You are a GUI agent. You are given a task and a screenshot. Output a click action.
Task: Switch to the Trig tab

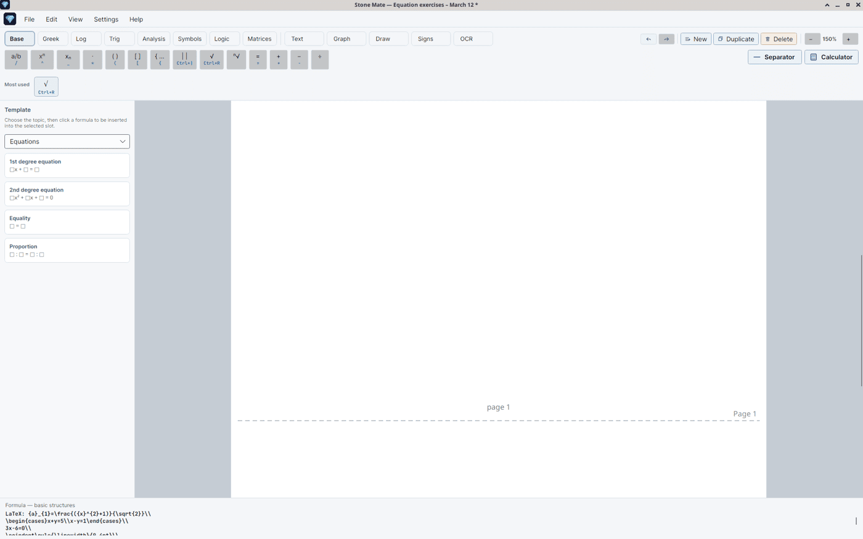click(x=118, y=39)
